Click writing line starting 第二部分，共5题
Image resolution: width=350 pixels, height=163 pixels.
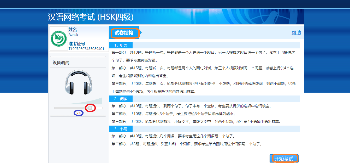point(187,144)
